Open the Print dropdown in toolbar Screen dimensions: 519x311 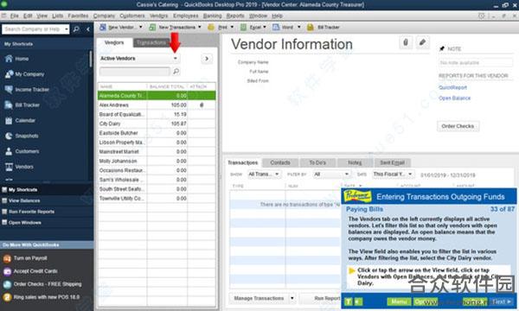(232, 27)
